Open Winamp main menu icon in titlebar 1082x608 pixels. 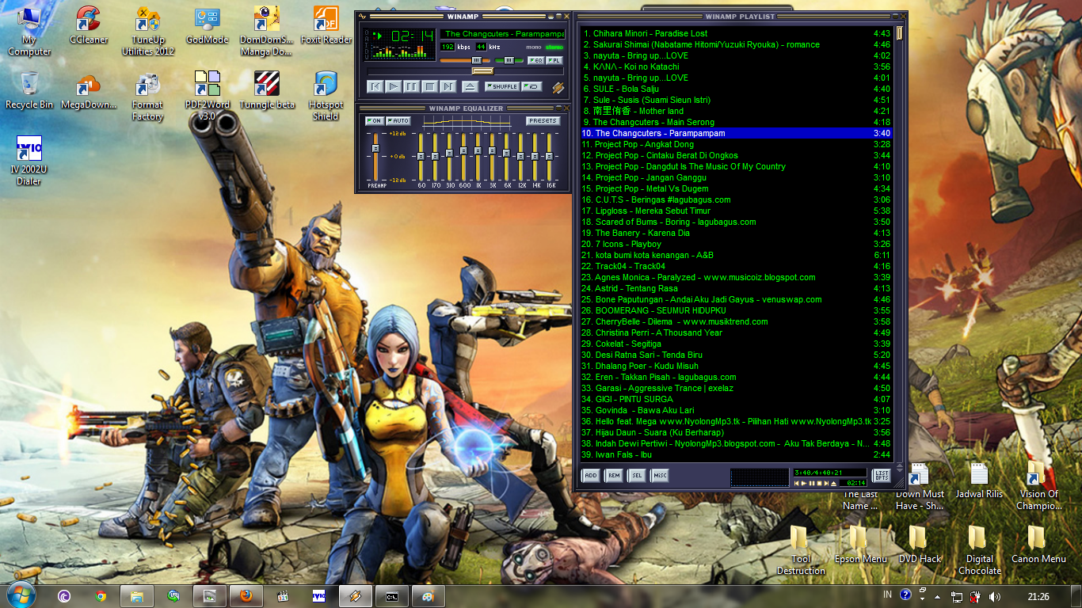point(363,16)
